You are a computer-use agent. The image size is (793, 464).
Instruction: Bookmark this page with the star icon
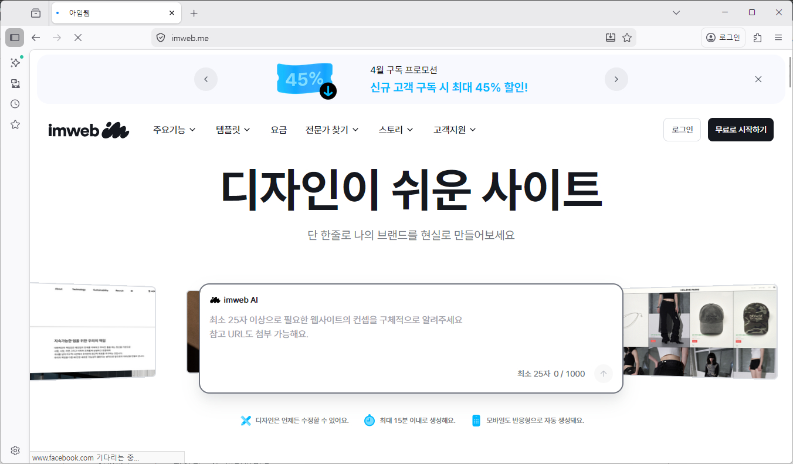click(x=627, y=38)
